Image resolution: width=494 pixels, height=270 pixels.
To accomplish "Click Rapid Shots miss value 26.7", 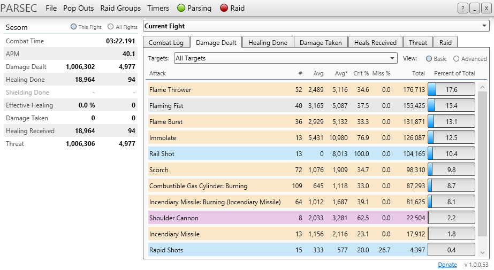I will (384, 250).
